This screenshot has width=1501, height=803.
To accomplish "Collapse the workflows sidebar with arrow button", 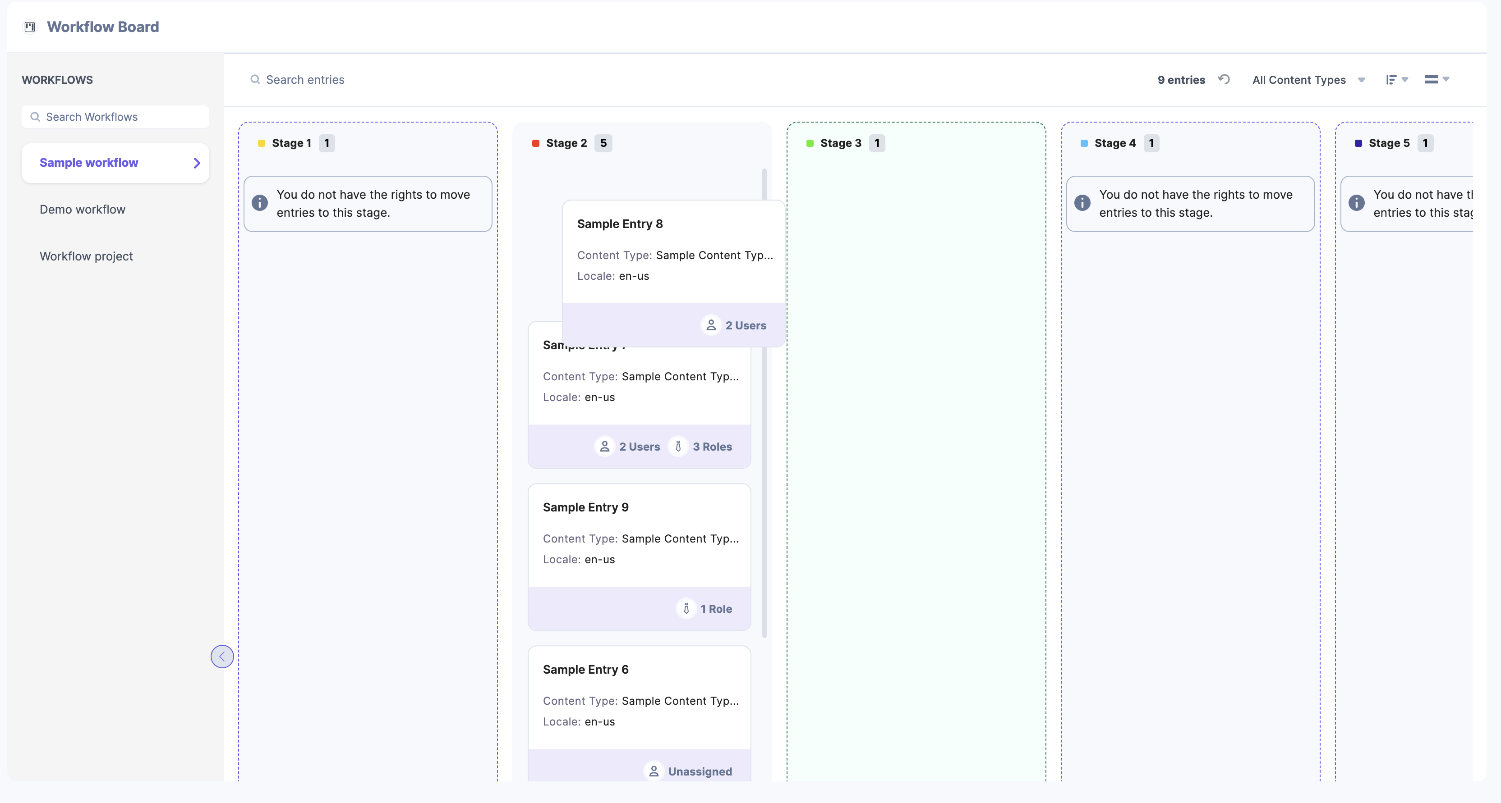I will point(222,656).
